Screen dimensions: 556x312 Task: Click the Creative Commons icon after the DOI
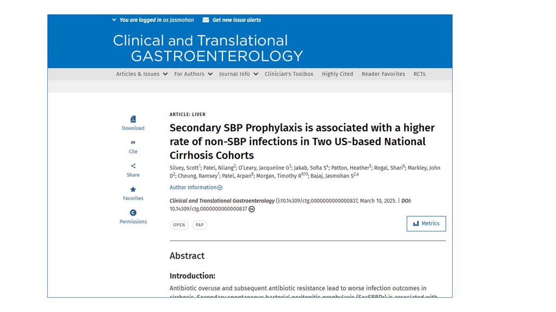252,209
